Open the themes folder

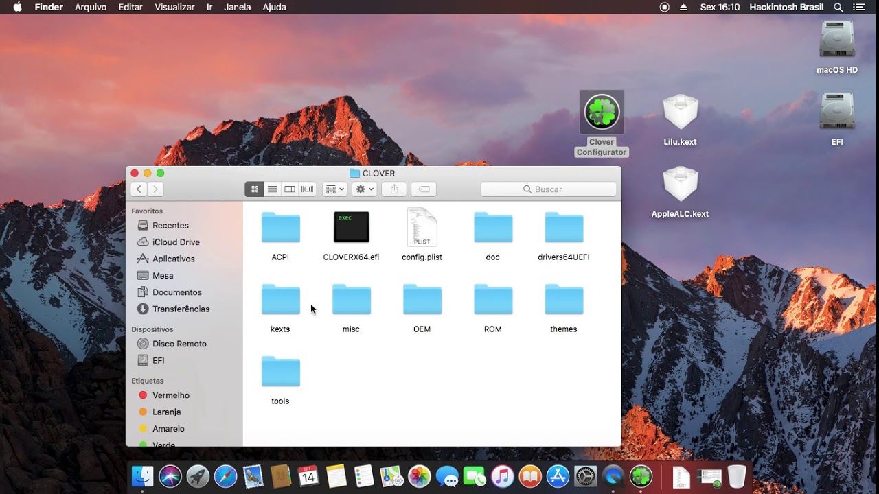click(564, 300)
